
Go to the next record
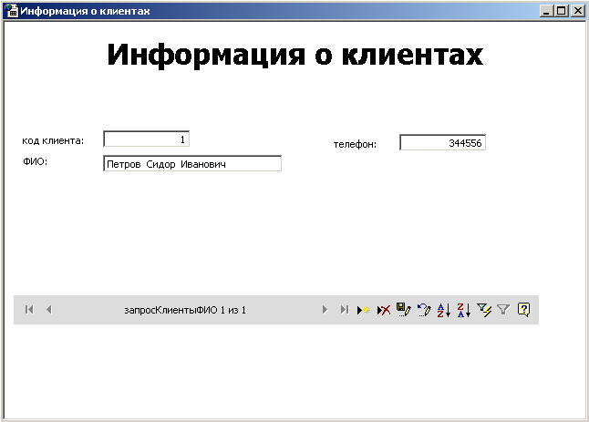[325, 310]
